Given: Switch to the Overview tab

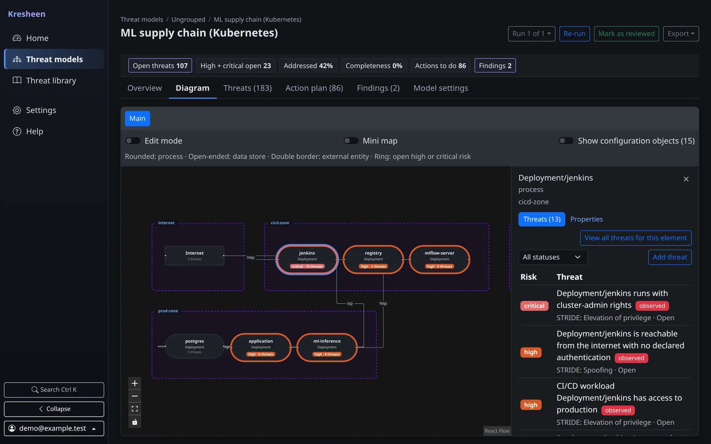Looking at the screenshot, I should pos(144,88).
